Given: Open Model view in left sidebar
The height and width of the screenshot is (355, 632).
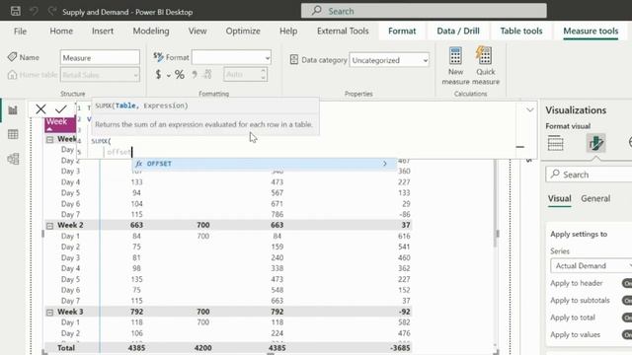Looking at the screenshot, I should click(13, 159).
